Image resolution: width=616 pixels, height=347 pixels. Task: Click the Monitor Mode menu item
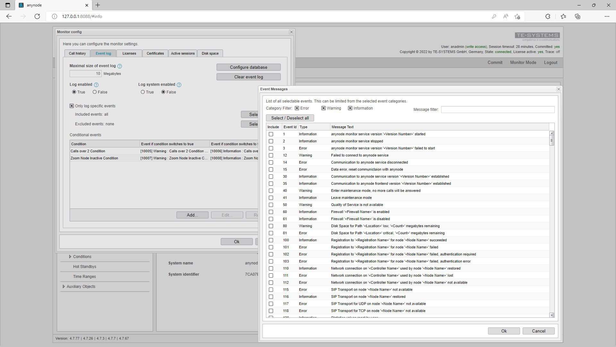tap(523, 63)
